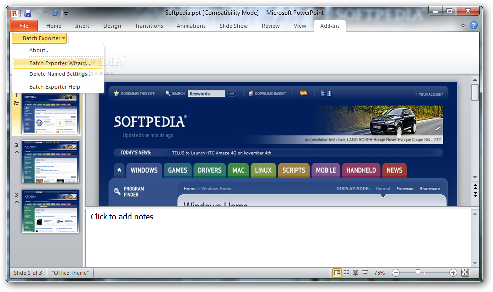Select slide 2 thumbnail in slide panel
This screenshot has height=292, width=493.
coord(50,161)
